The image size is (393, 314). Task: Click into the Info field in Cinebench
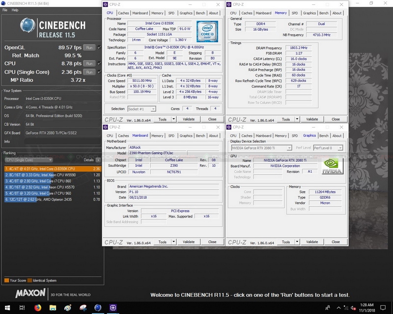pos(63,141)
